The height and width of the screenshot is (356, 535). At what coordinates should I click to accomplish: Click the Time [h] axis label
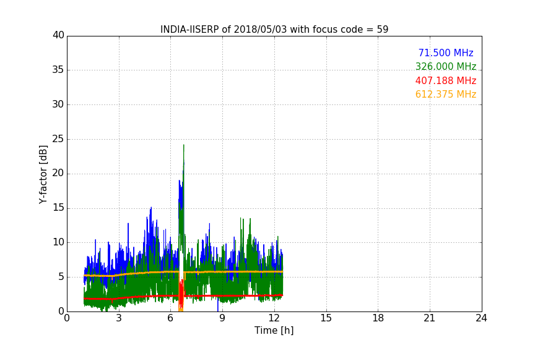tap(274, 330)
